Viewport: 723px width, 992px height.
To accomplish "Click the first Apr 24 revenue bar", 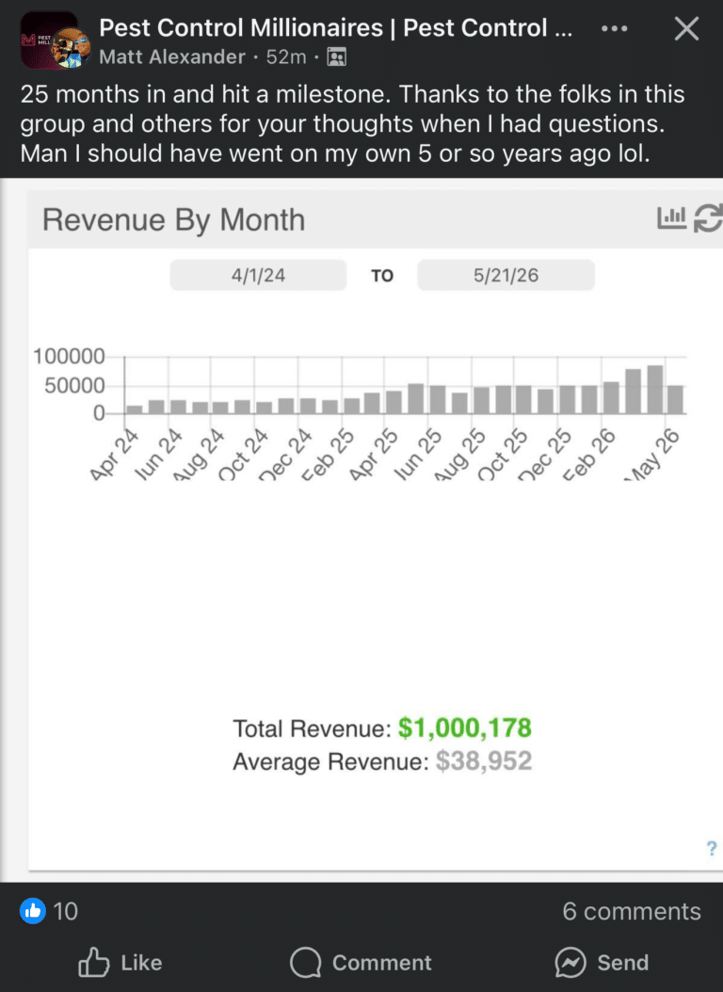I will (134, 410).
